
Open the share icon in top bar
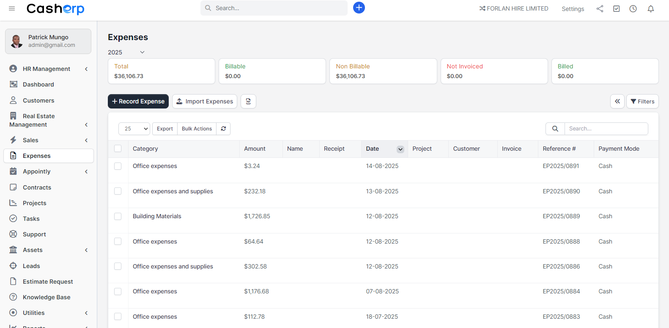[600, 9]
